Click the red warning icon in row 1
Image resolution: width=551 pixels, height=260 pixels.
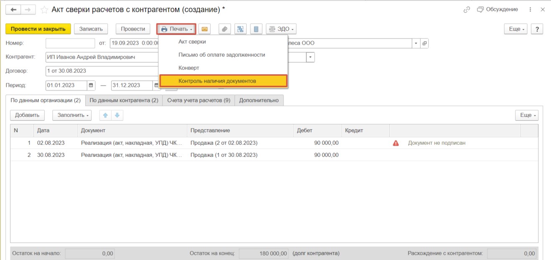tap(395, 143)
